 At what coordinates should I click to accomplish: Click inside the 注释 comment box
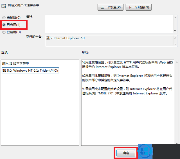[x=109, y=24]
